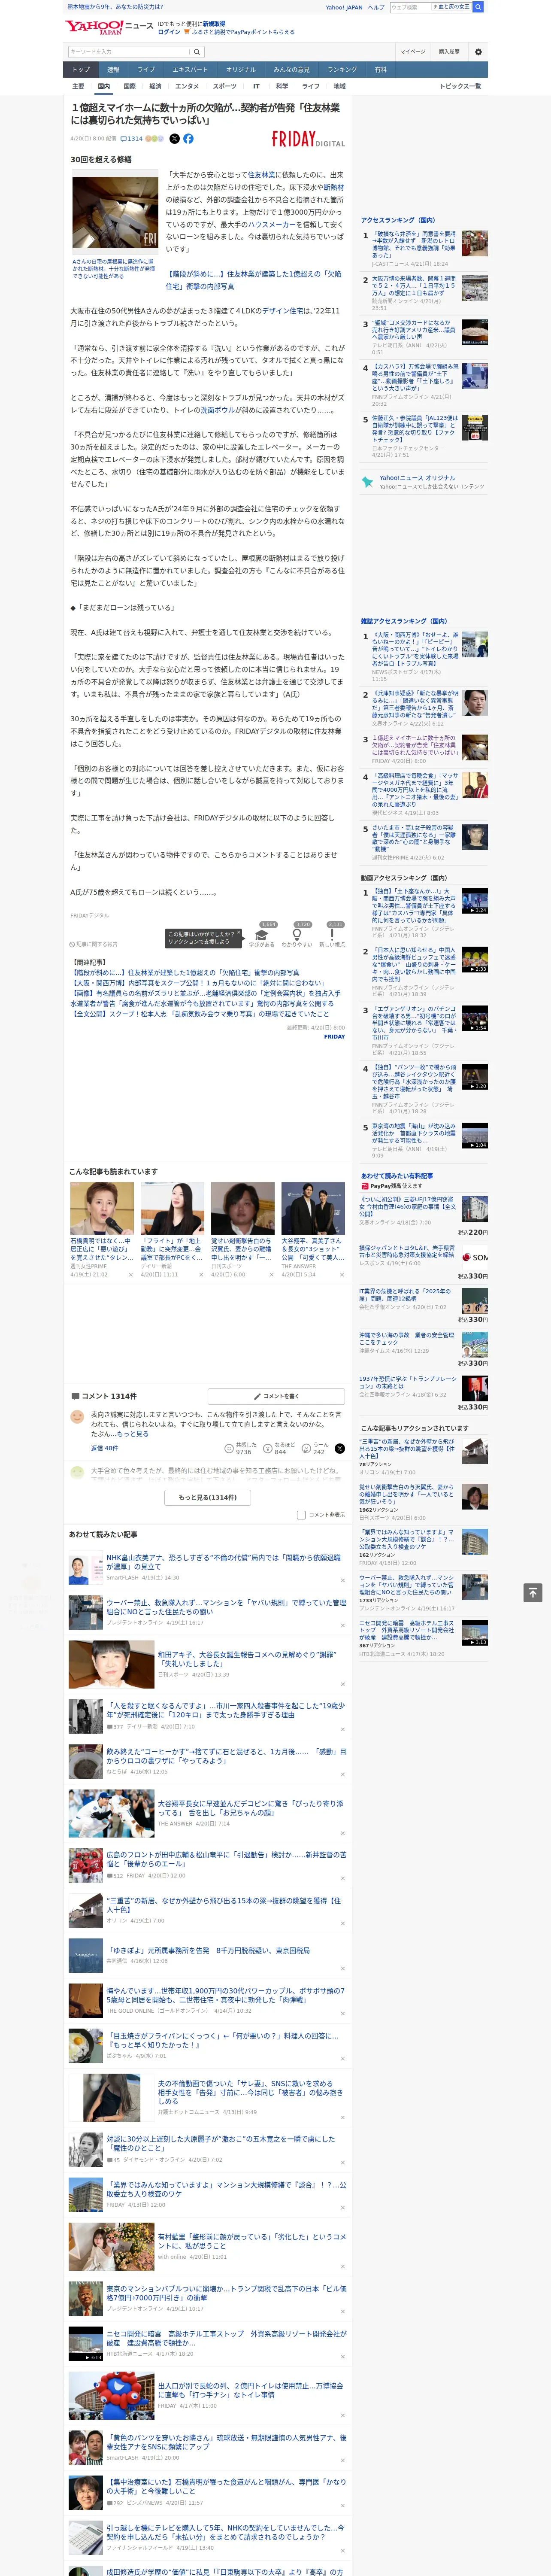Image resolution: width=551 pixels, height=2576 pixels.
Task: Open the 購入履歴 link
Action: (x=449, y=51)
